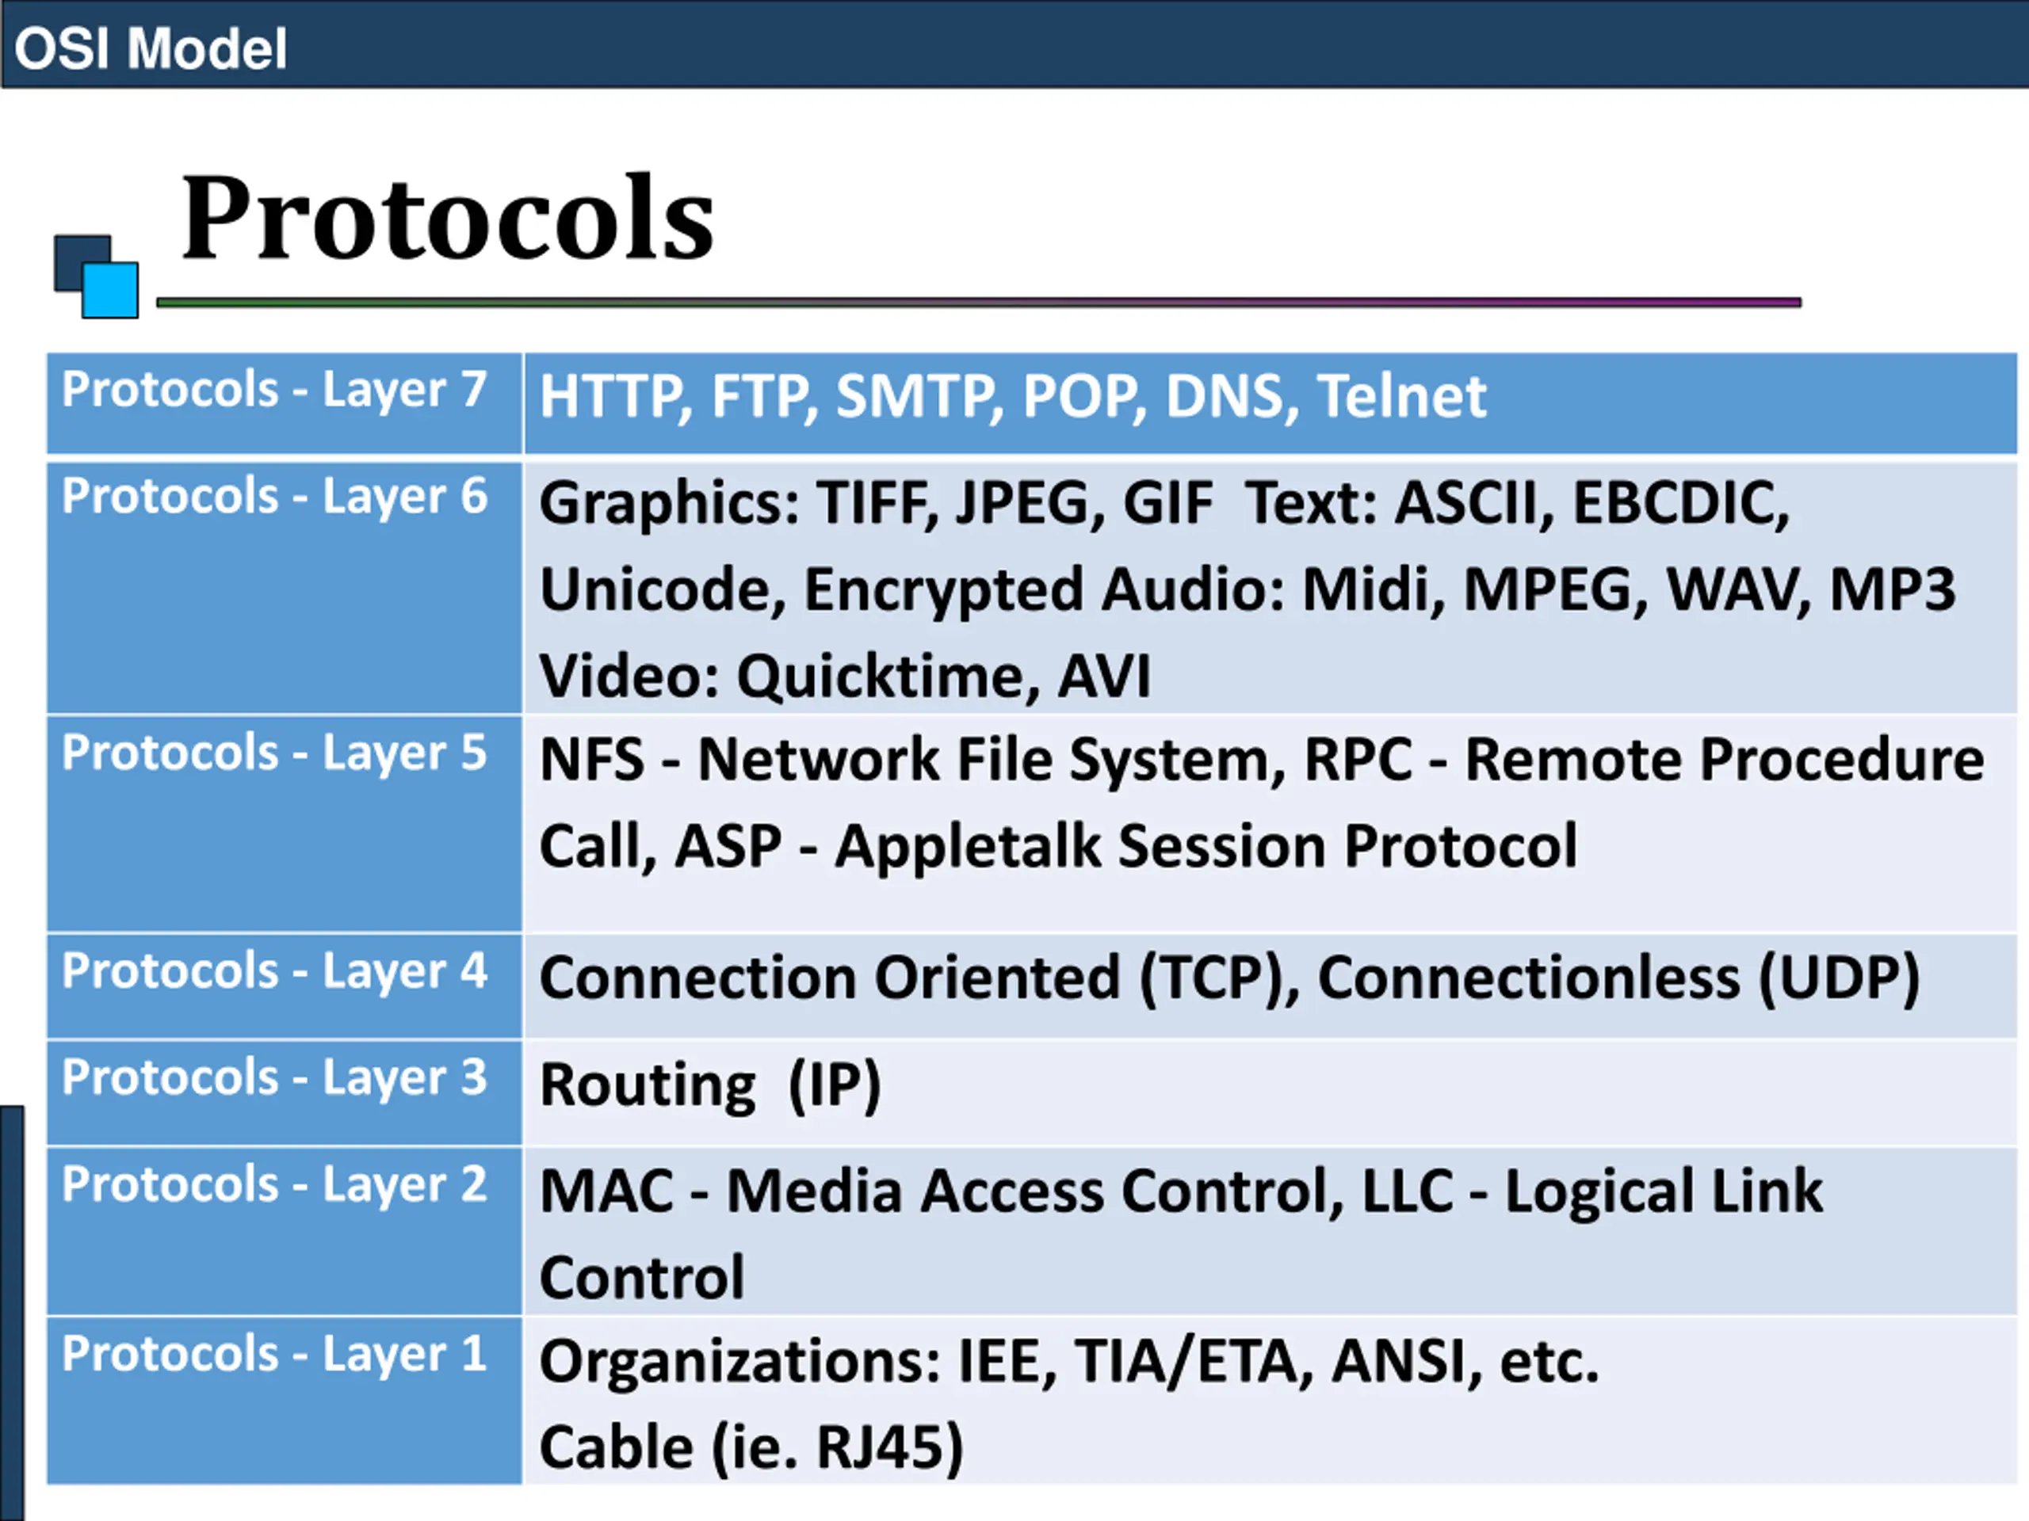The image size is (2029, 1521).
Task: Select the Protocols - Layer 4 cell
Action: pyautogui.click(x=285, y=985)
